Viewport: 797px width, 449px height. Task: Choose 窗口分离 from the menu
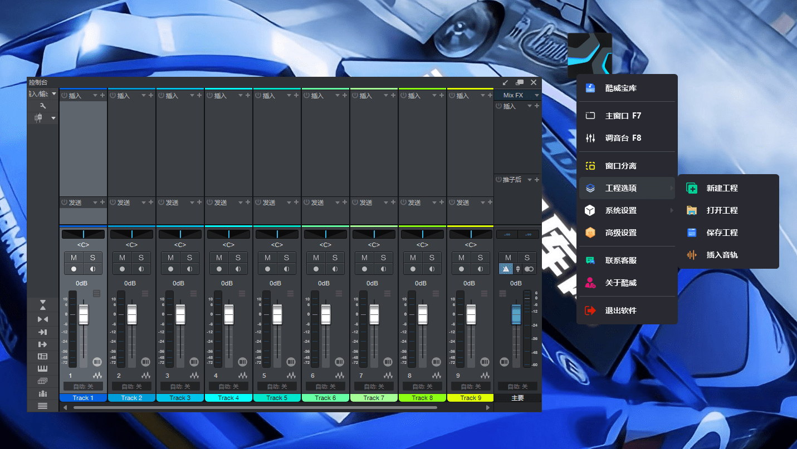click(x=627, y=166)
